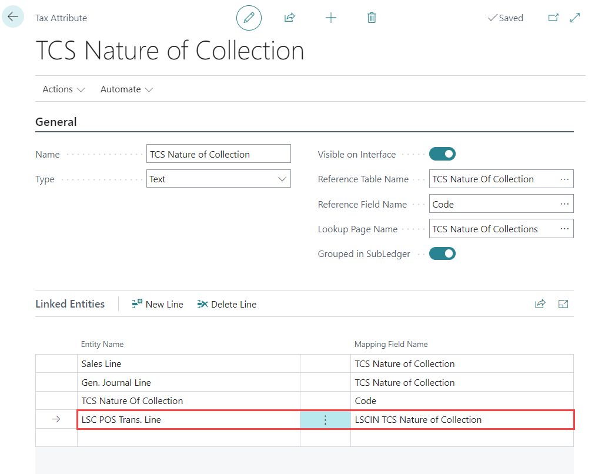Click New Line in Linked Entities
This screenshot has width=595, height=474.
click(x=158, y=304)
